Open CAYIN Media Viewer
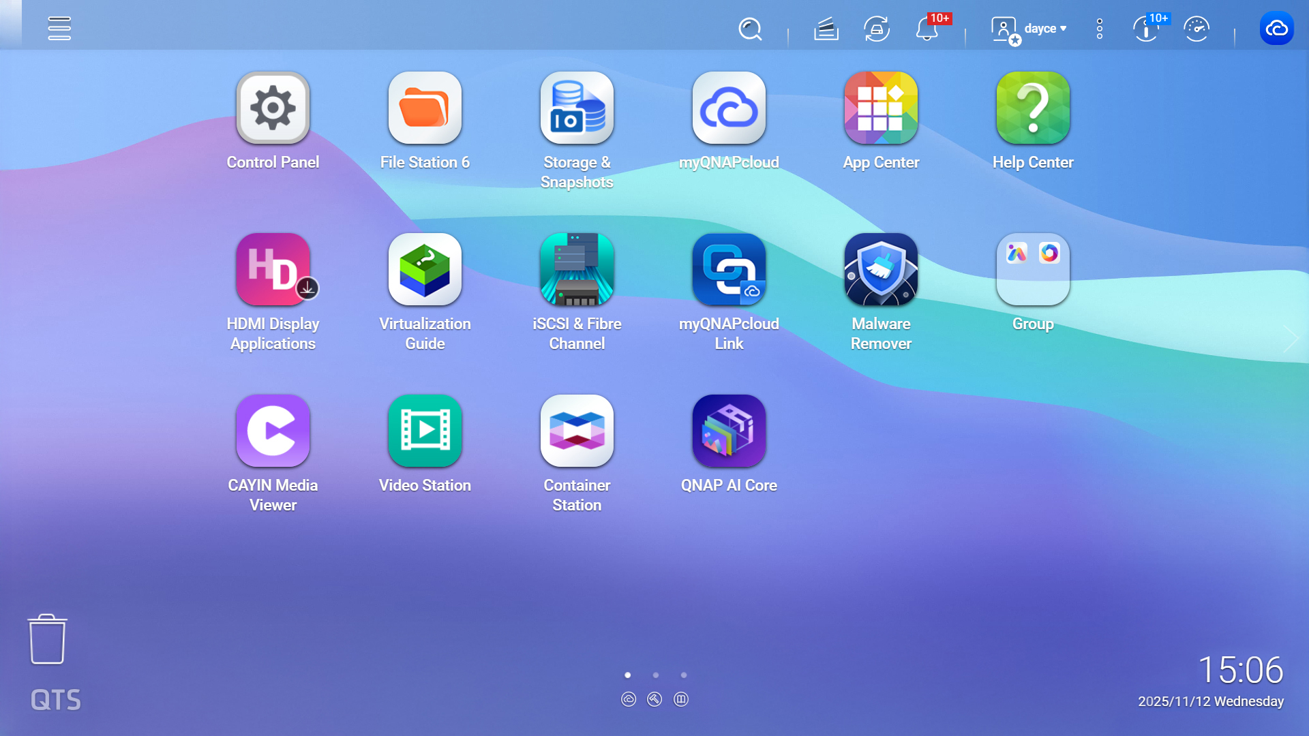Viewport: 1309px width, 736px height. [x=273, y=431]
